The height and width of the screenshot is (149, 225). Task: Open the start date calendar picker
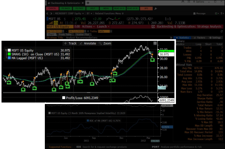pyautogui.click(x=63, y=31)
